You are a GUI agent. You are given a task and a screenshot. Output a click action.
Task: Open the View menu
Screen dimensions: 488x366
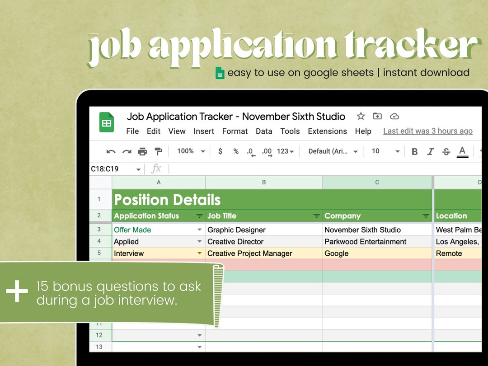(x=177, y=131)
